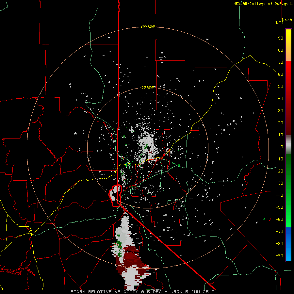
Task: Click the -90 value on the color scale
Action: coord(279,256)
